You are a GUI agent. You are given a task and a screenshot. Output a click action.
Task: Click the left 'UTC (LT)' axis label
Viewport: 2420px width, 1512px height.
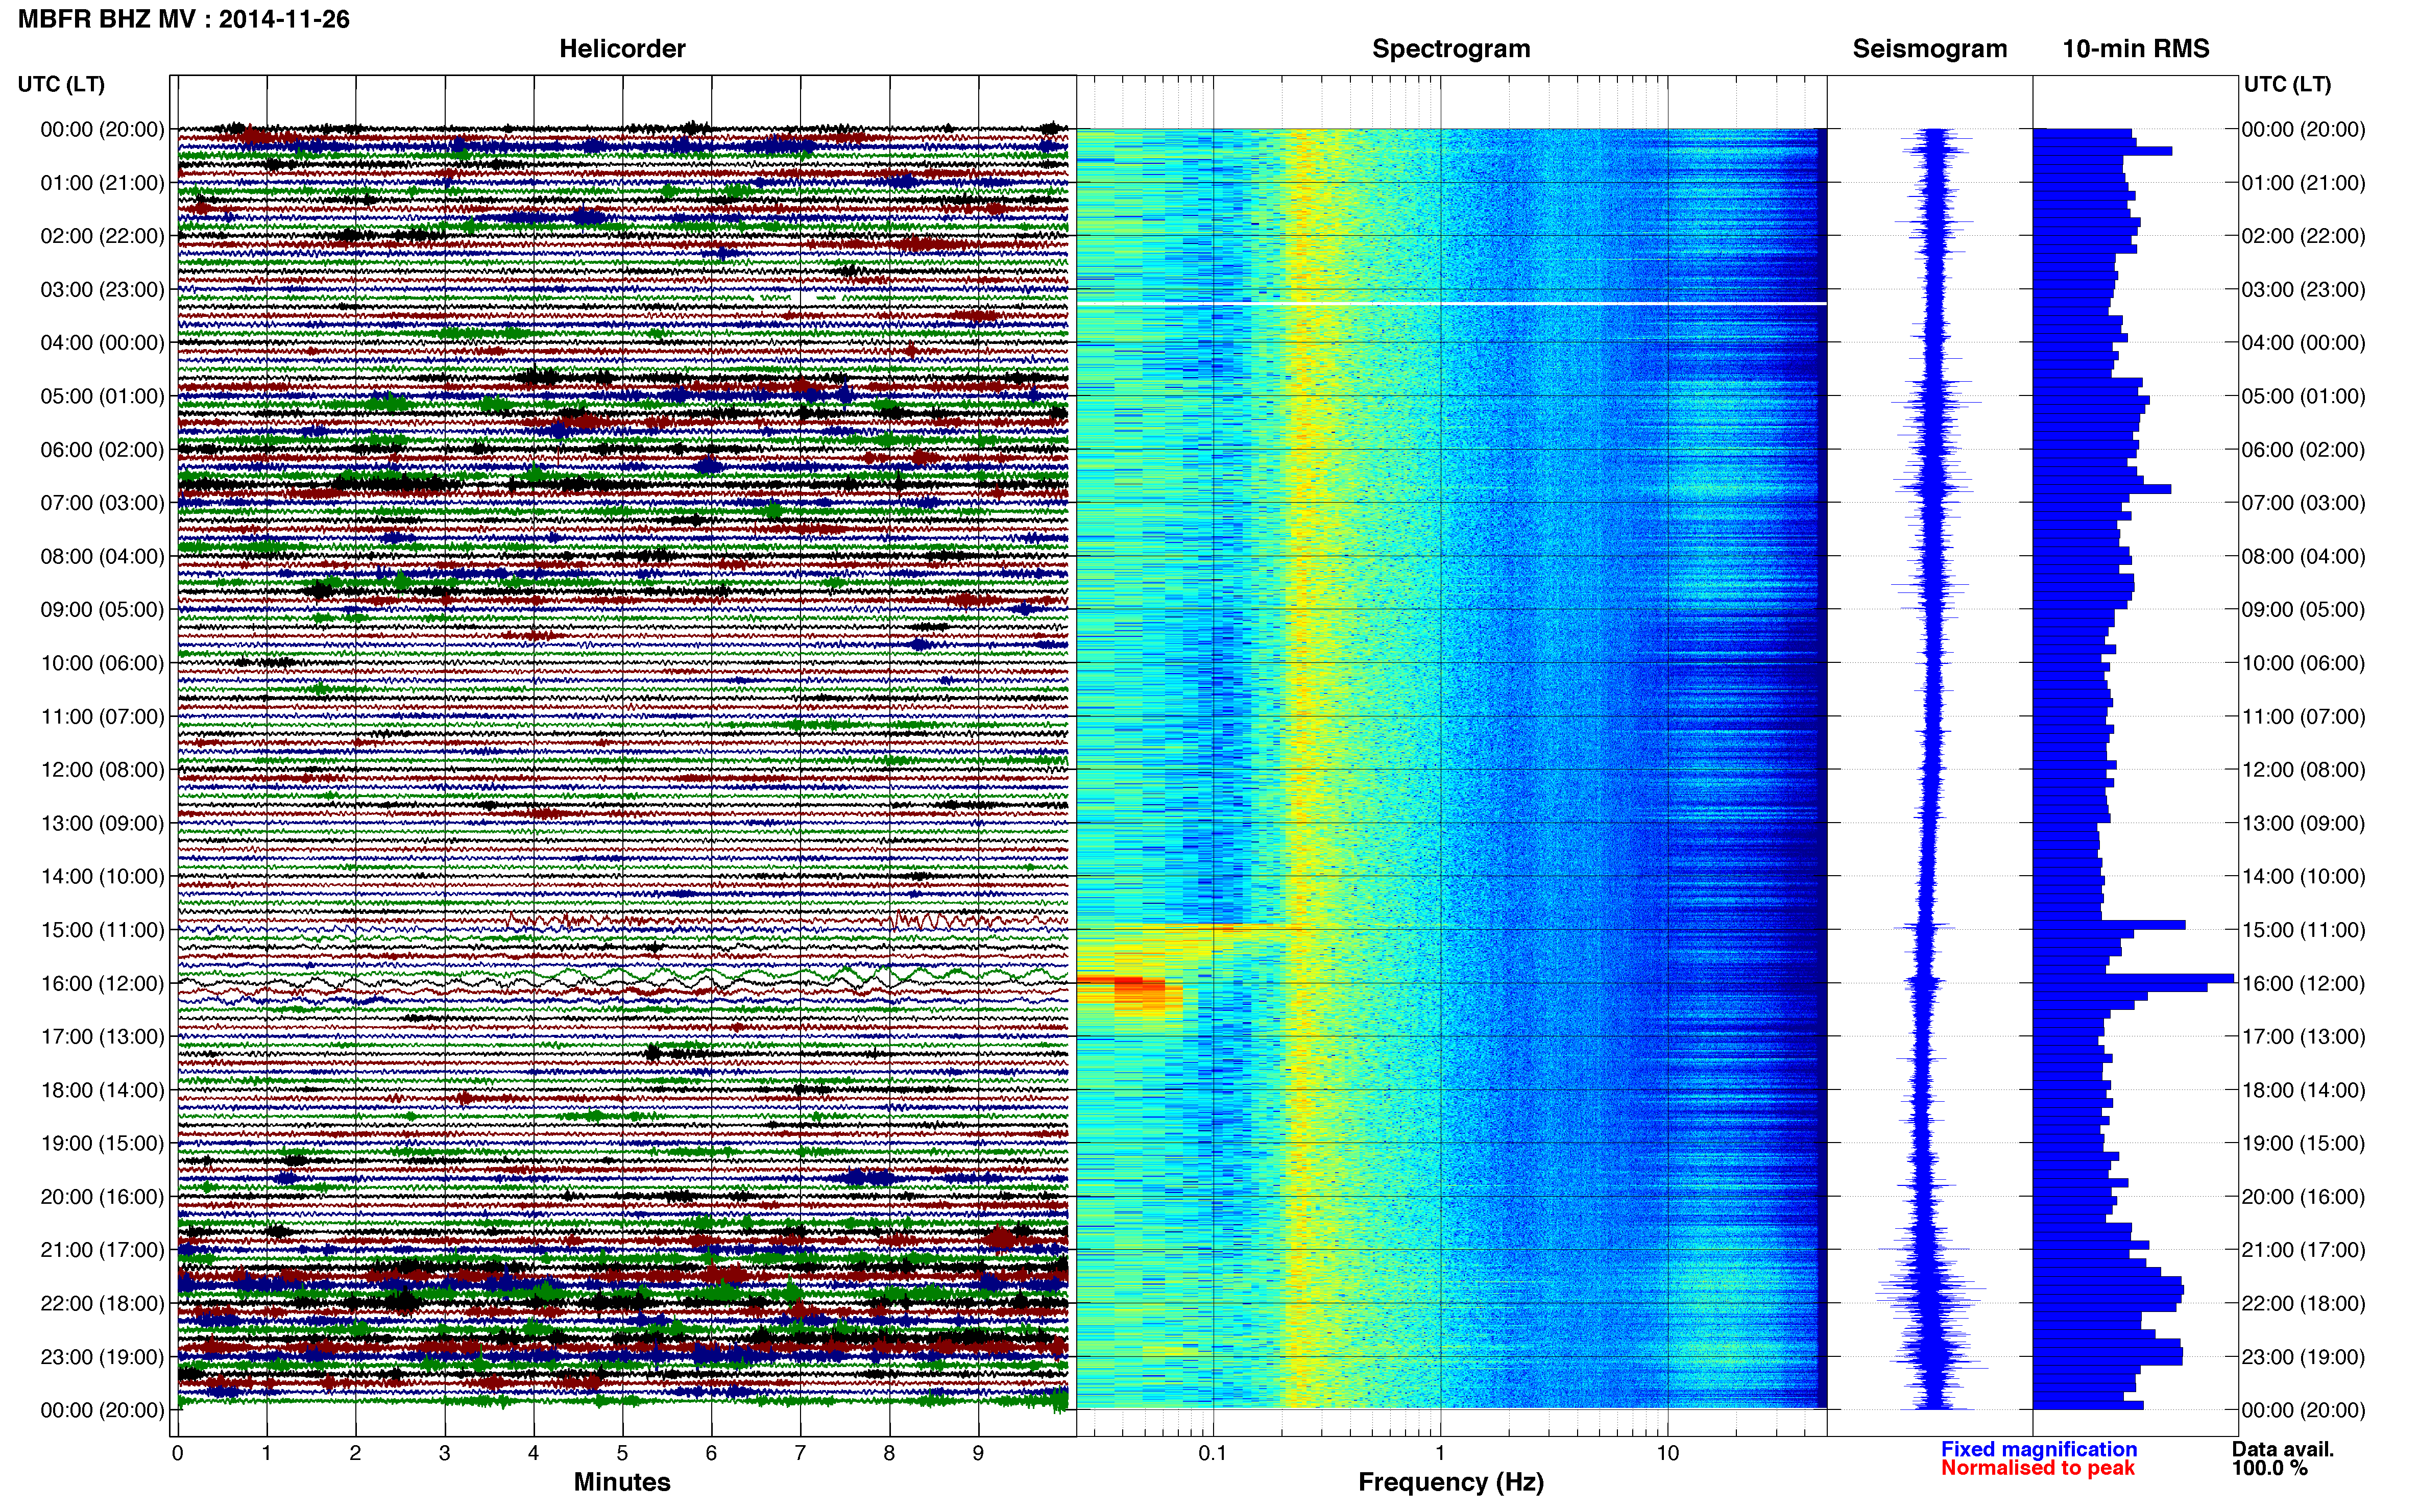coord(61,84)
